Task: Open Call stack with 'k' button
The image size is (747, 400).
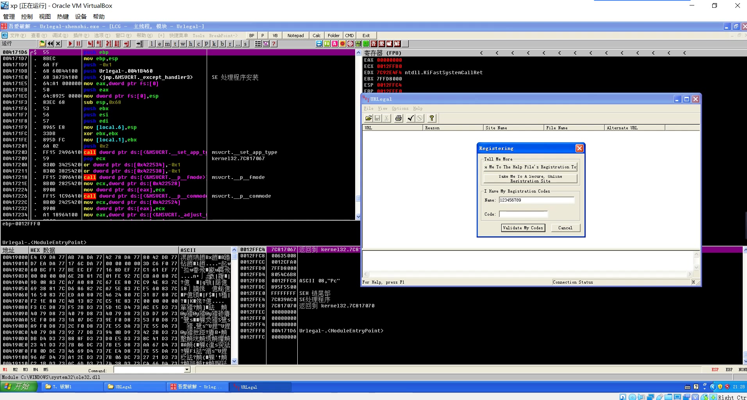Action: (x=214, y=44)
